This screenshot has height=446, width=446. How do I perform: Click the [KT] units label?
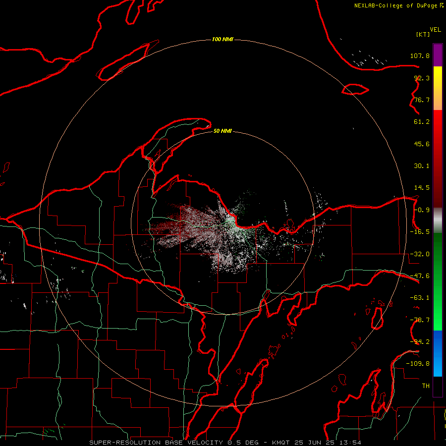tap(423, 34)
